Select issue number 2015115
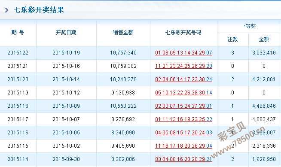The image size is (281, 167). pyautogui.click(x=18, y=146)
